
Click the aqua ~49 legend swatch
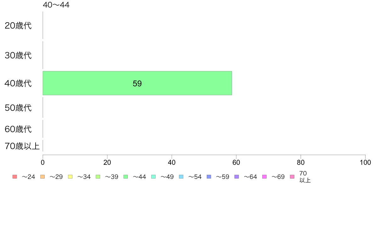(153, 177)
